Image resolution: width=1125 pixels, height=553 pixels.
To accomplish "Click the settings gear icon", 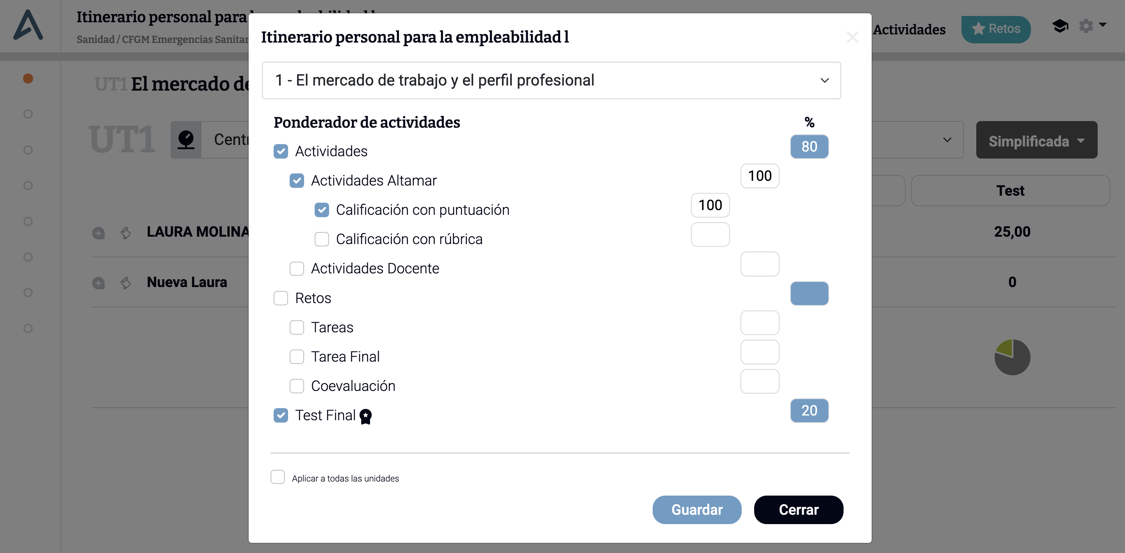I will 1086,26.
